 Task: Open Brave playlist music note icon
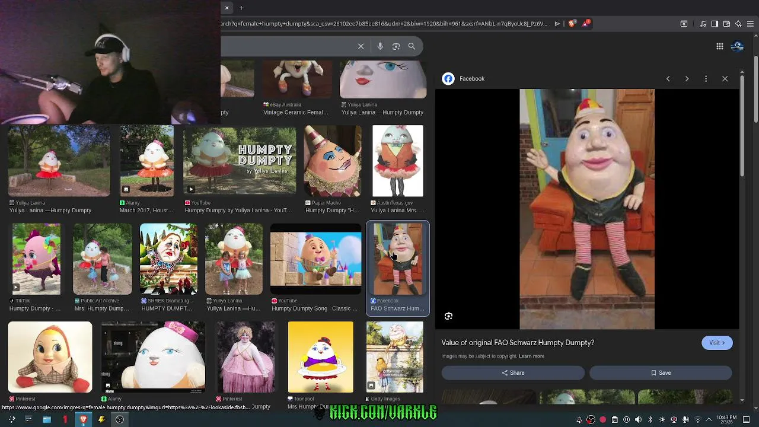[x=703, y=24]
